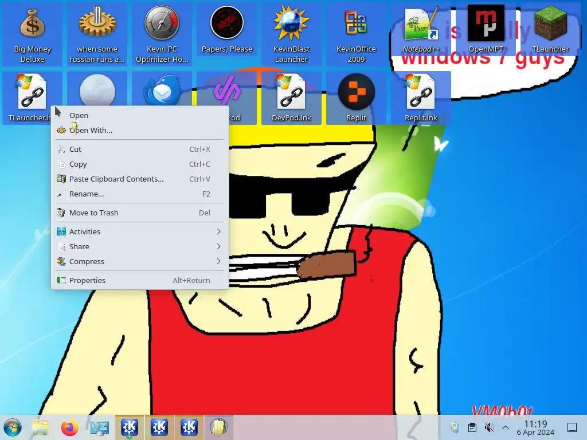Screen dimensions: 587x440
Task: Switch to first KDE gear taskbar window
Action: click(130, 427)
